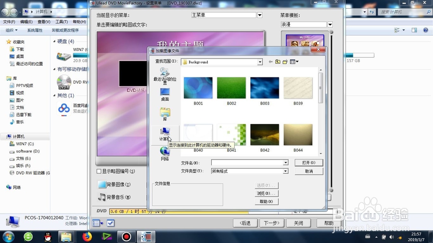This screenshot has height=243, width=433.
Task: Open Baidu Netdisk icon in Explorer
Action: [x=64, y=109]
